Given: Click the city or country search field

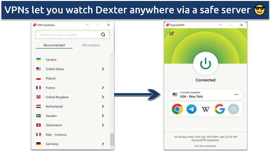Looking at the screenshot, I should 72,35.
